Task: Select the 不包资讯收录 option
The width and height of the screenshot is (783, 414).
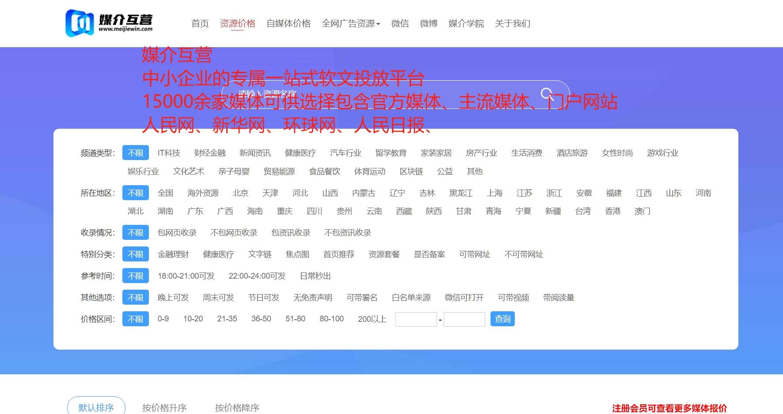Action: click(348, 233)
